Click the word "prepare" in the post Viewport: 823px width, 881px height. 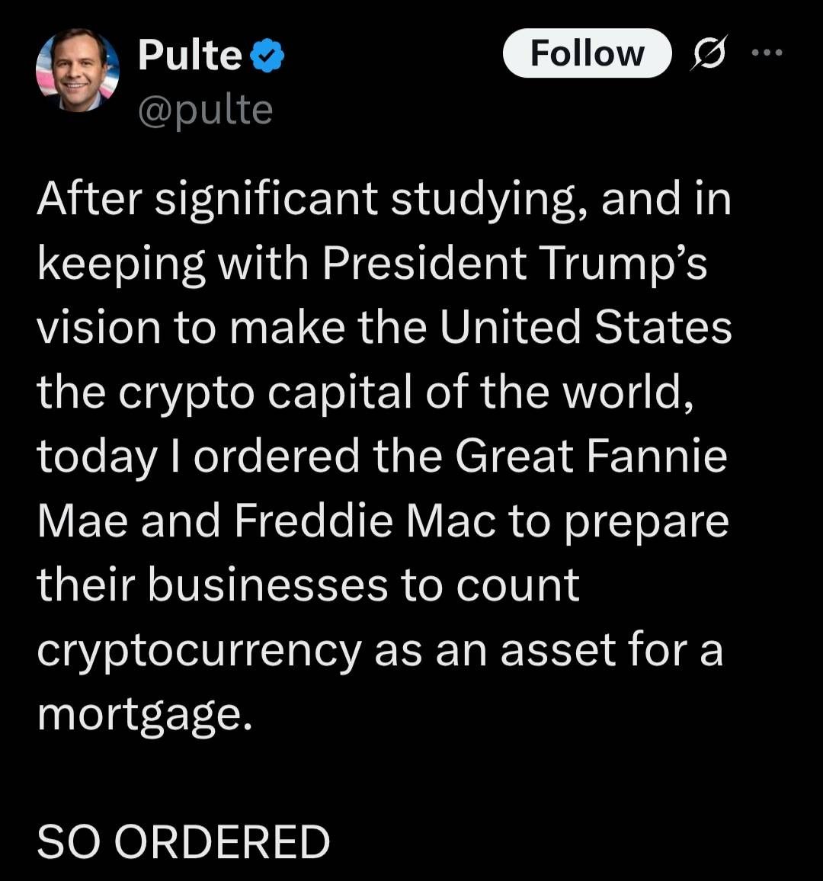646,522
